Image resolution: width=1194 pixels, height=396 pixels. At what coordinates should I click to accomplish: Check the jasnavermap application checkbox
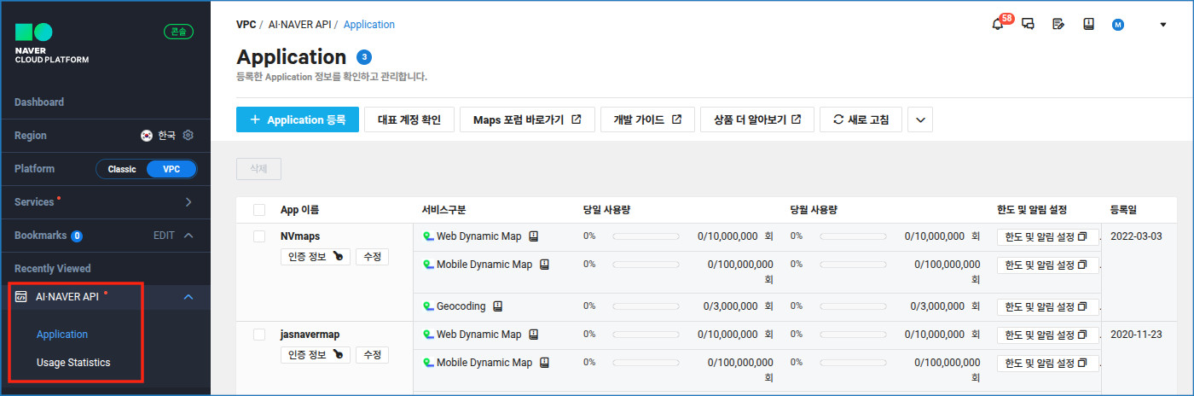click(259, 335)
